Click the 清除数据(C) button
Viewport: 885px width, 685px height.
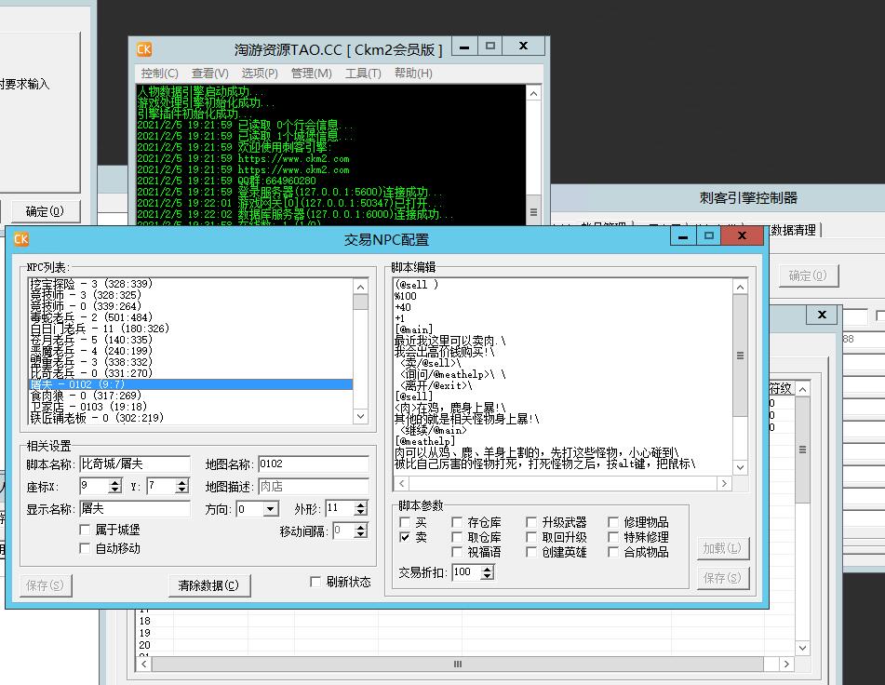(x=208, y=585)
